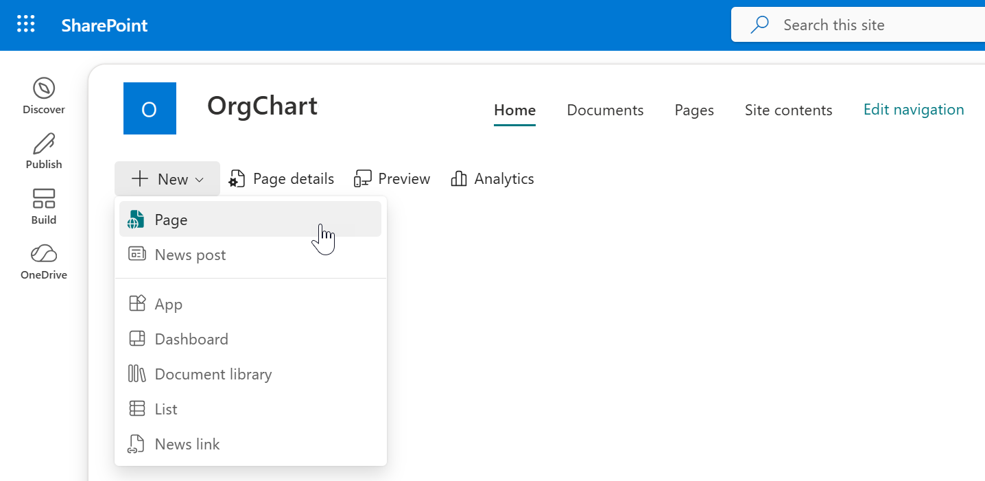The height and width of the screenshot is (481, 985).
Task: Click the Analytics bar chart icon
Action: click(x=459, y=179)
